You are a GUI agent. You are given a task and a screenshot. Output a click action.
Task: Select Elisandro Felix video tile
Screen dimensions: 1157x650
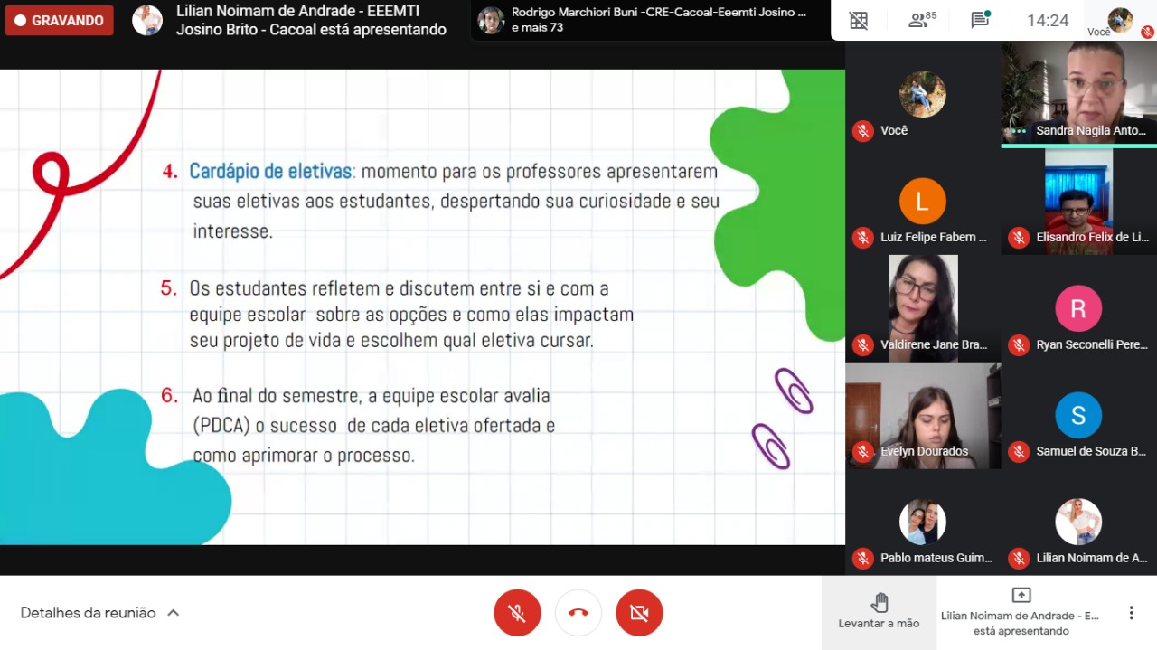coord(1079,201)
